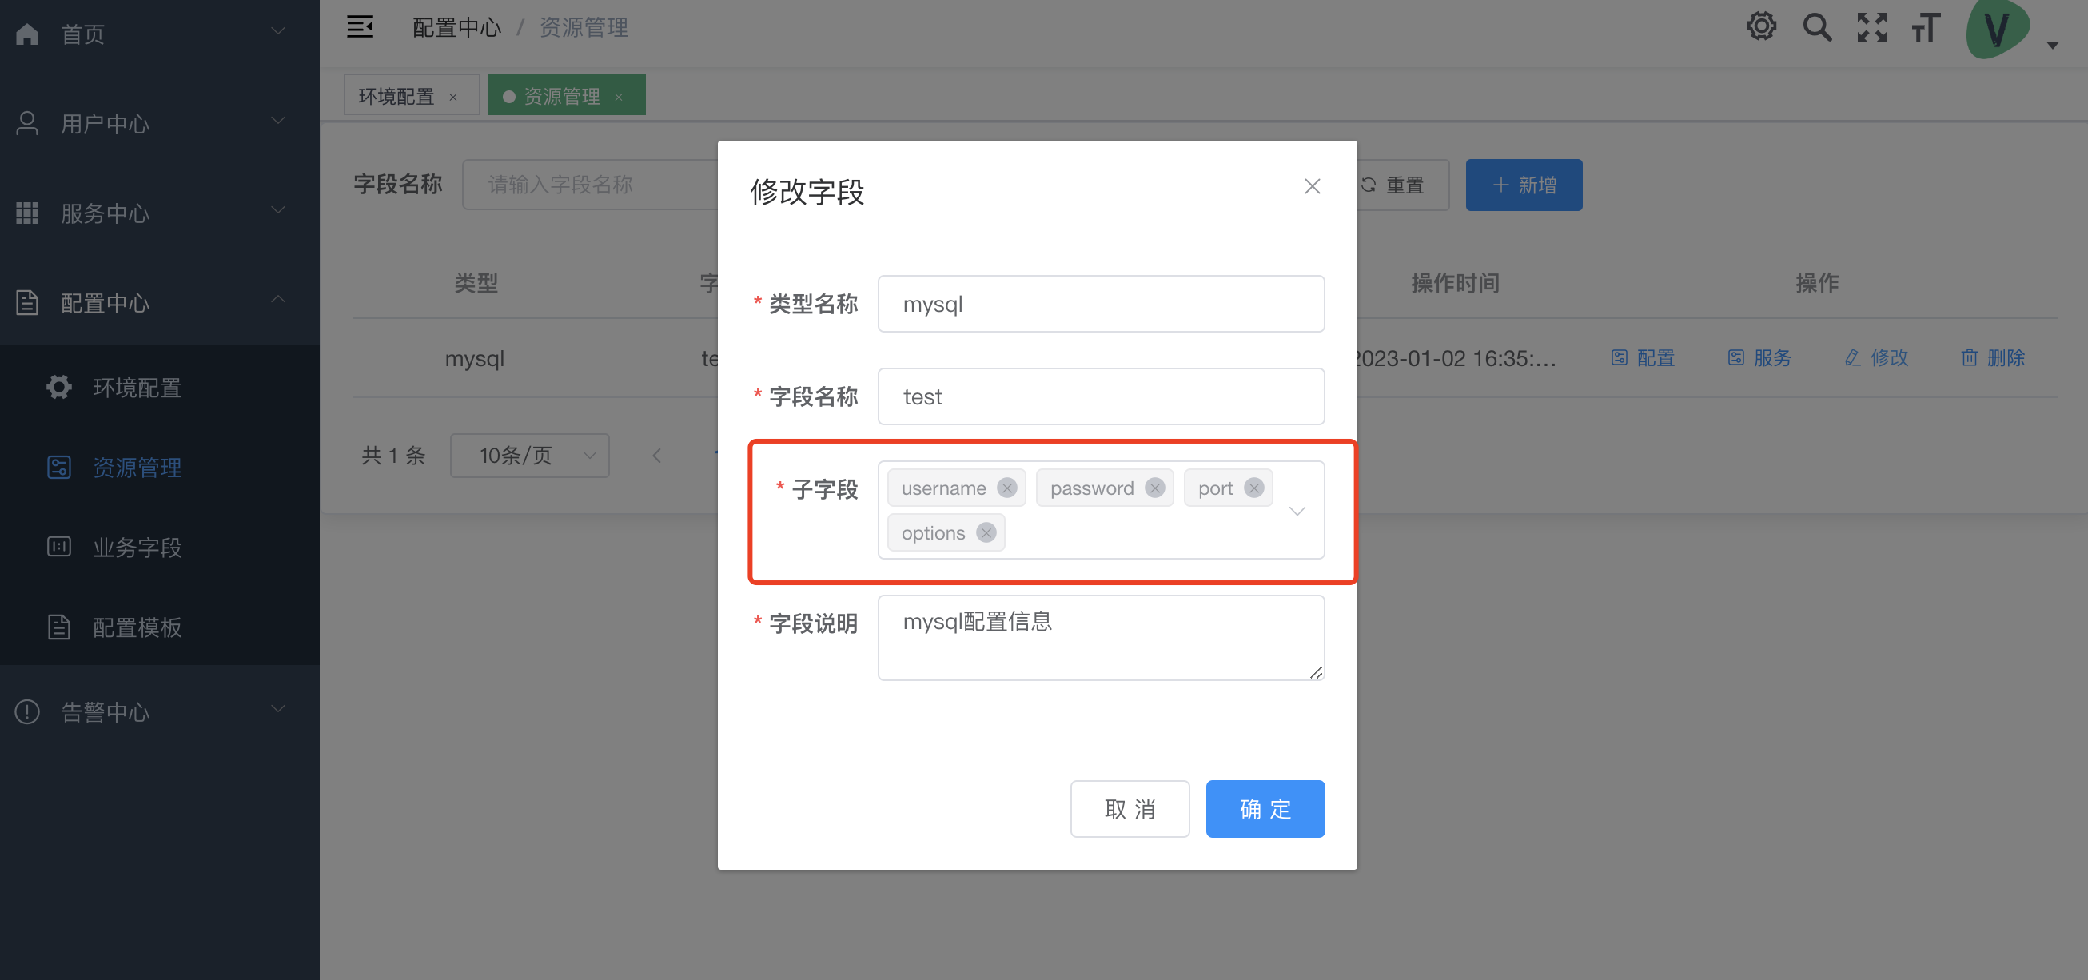This screenshot has width=2088, height=980.
Task: Remove the port tag from 子字段
Action: 1253,488
